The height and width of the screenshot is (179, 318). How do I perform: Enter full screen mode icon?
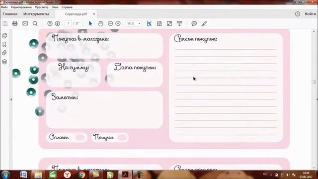pyautogui.click(x=169, y=23)
